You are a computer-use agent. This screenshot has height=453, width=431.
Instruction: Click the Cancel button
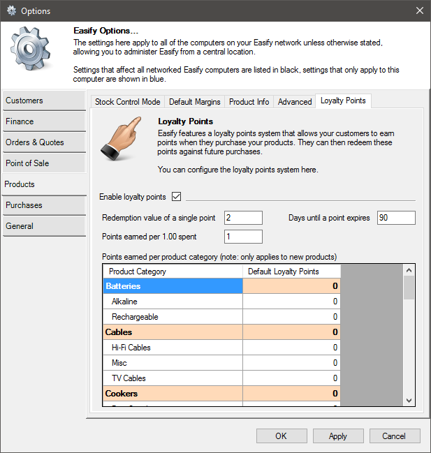point(395,436)
